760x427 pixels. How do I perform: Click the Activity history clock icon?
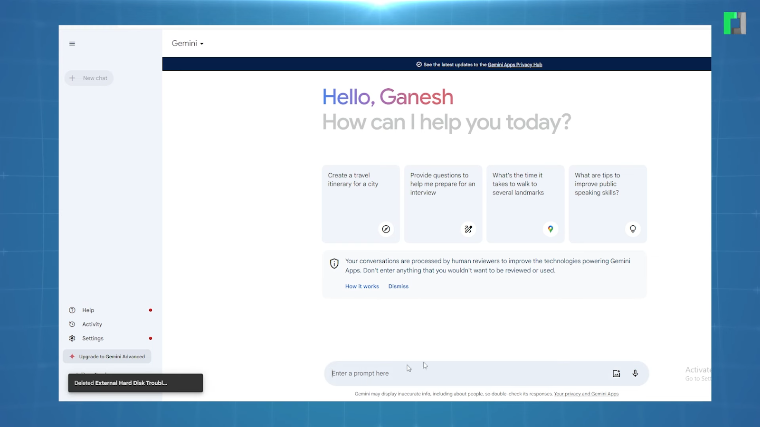coord(72,325)
